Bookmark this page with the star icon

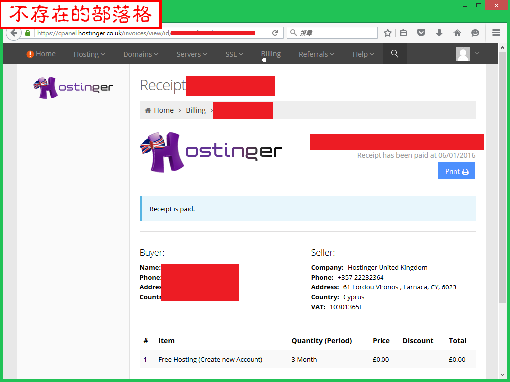click(x=387, y=33)
